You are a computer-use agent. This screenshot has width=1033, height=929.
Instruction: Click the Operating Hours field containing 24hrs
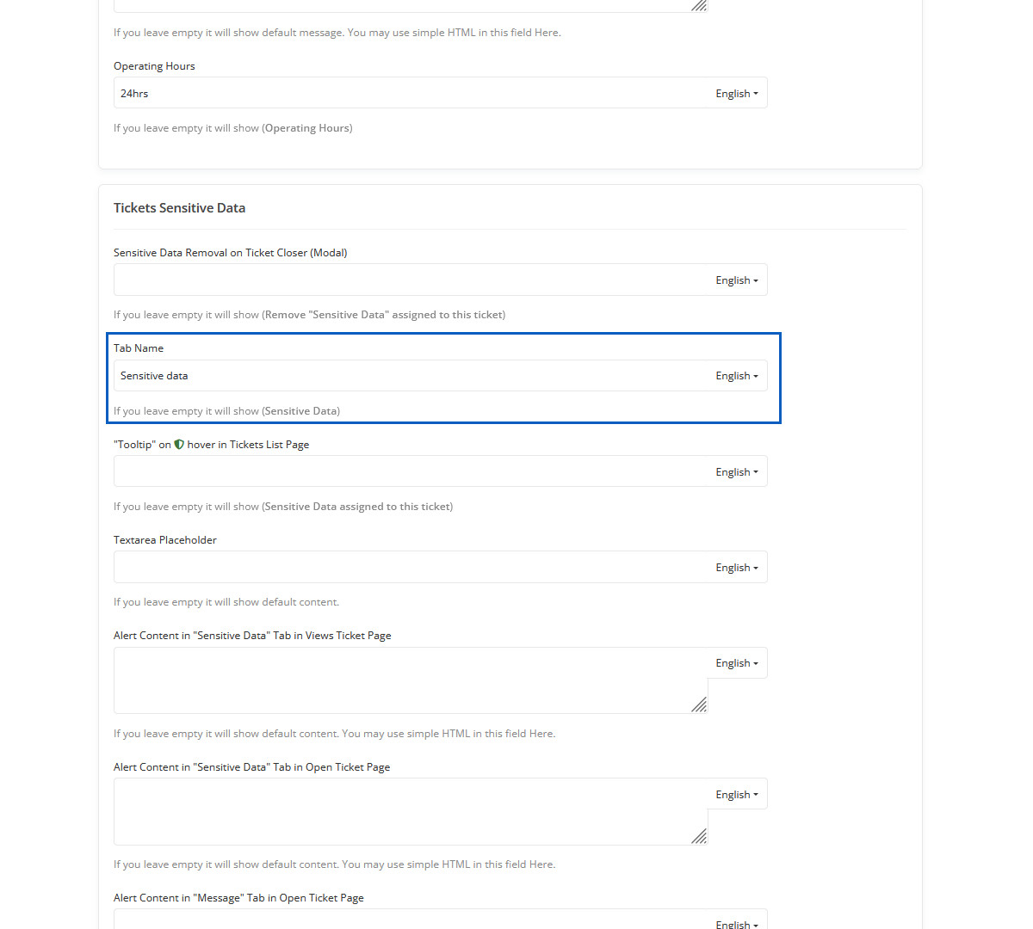(x=409, y=94)
